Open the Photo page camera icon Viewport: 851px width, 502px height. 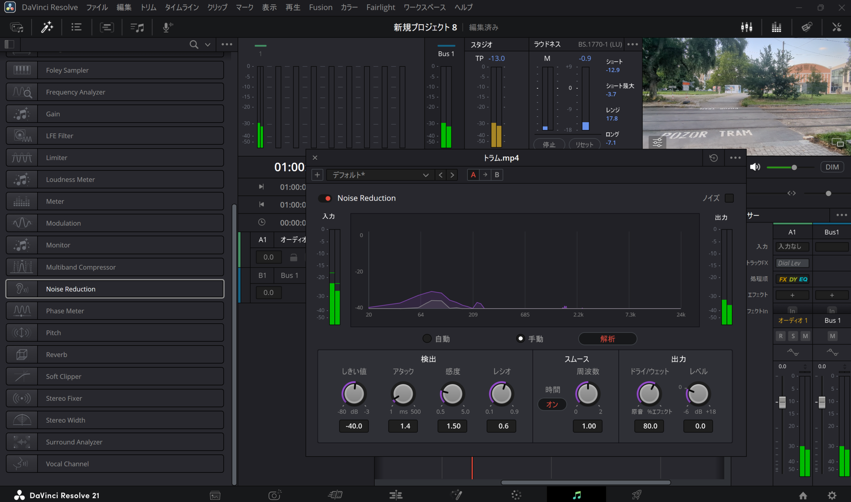[275, 495]
